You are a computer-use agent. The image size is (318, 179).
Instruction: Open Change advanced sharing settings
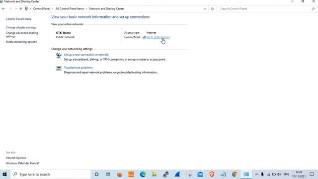22,34
